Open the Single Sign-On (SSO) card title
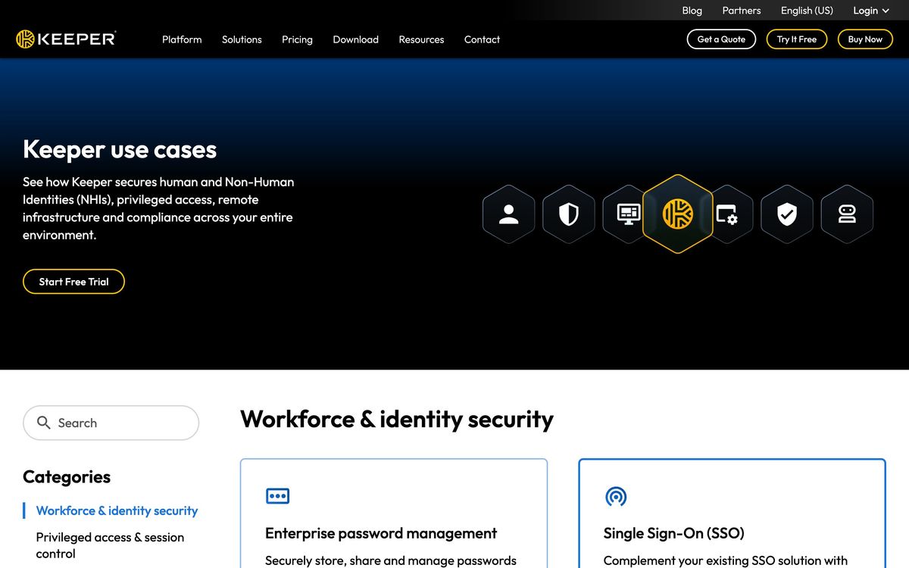 coord(674,533)
